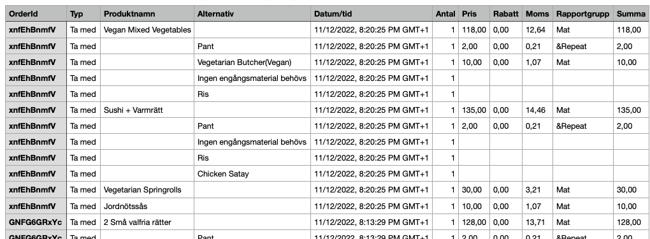Screen dimensions: 650x239
Task: Select the Sushi + Varmrätt product cell
Action: click(147, 110)
